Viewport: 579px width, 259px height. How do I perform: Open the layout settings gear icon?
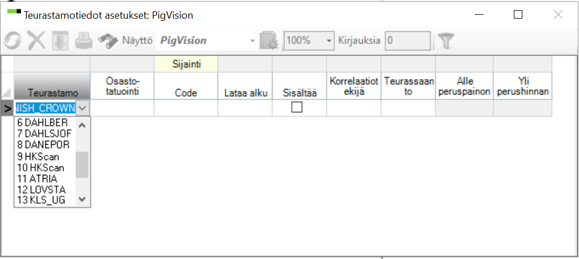(269, 41)
